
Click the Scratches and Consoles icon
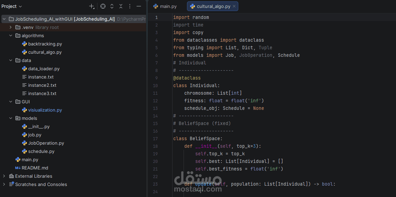(11, 184)
